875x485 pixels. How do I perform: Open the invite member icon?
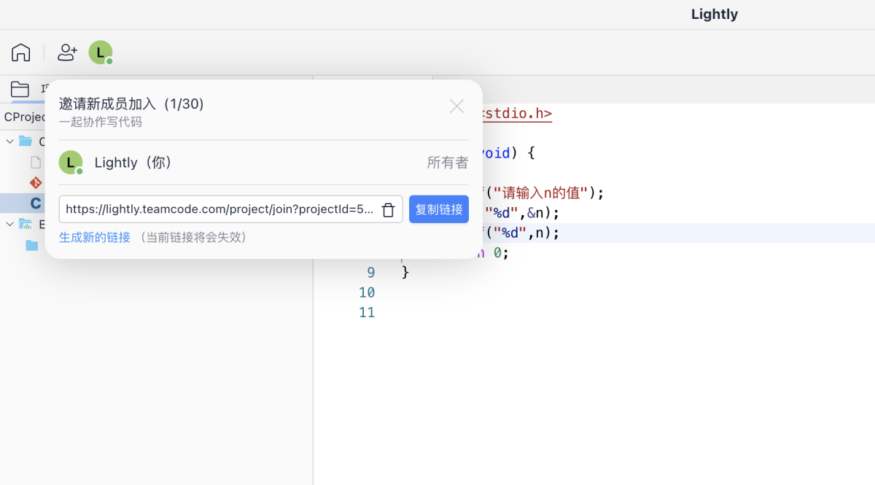[x=67, y=53]
